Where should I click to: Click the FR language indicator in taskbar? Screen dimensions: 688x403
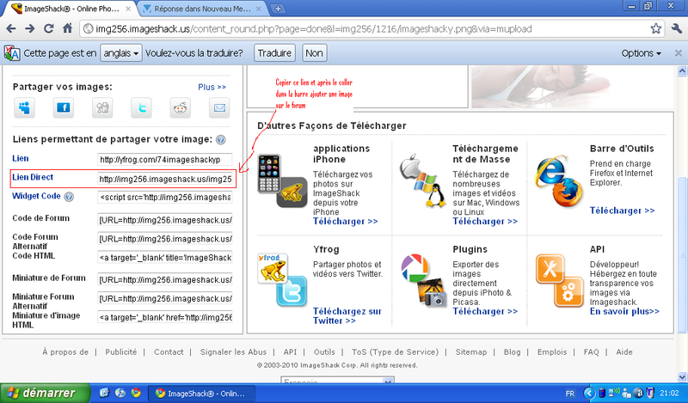point(570,394)
